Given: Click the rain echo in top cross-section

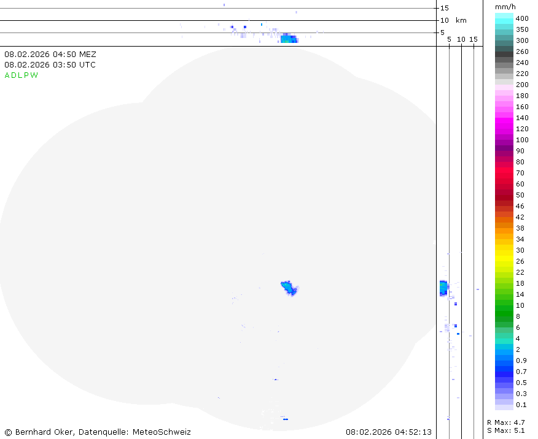Looking at the screenshot, I should click(288, 39).
